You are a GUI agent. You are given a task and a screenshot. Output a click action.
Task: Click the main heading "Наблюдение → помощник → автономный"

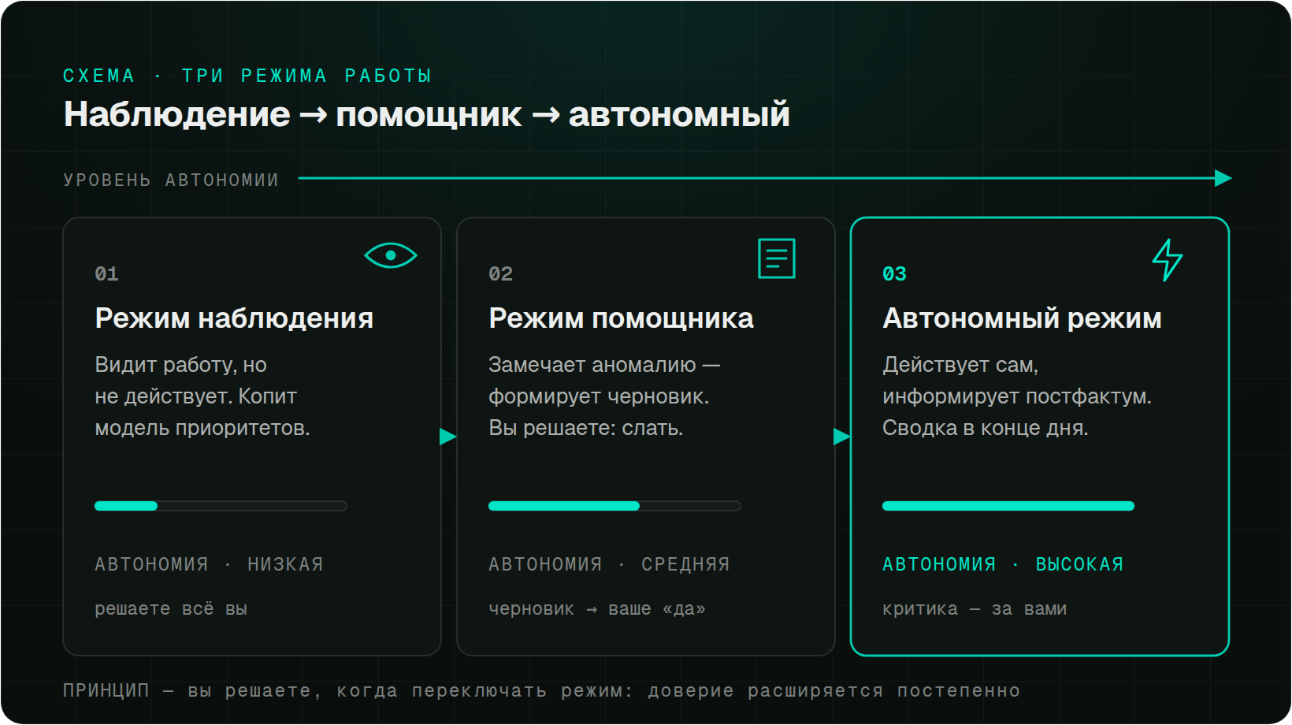[427, 114]
